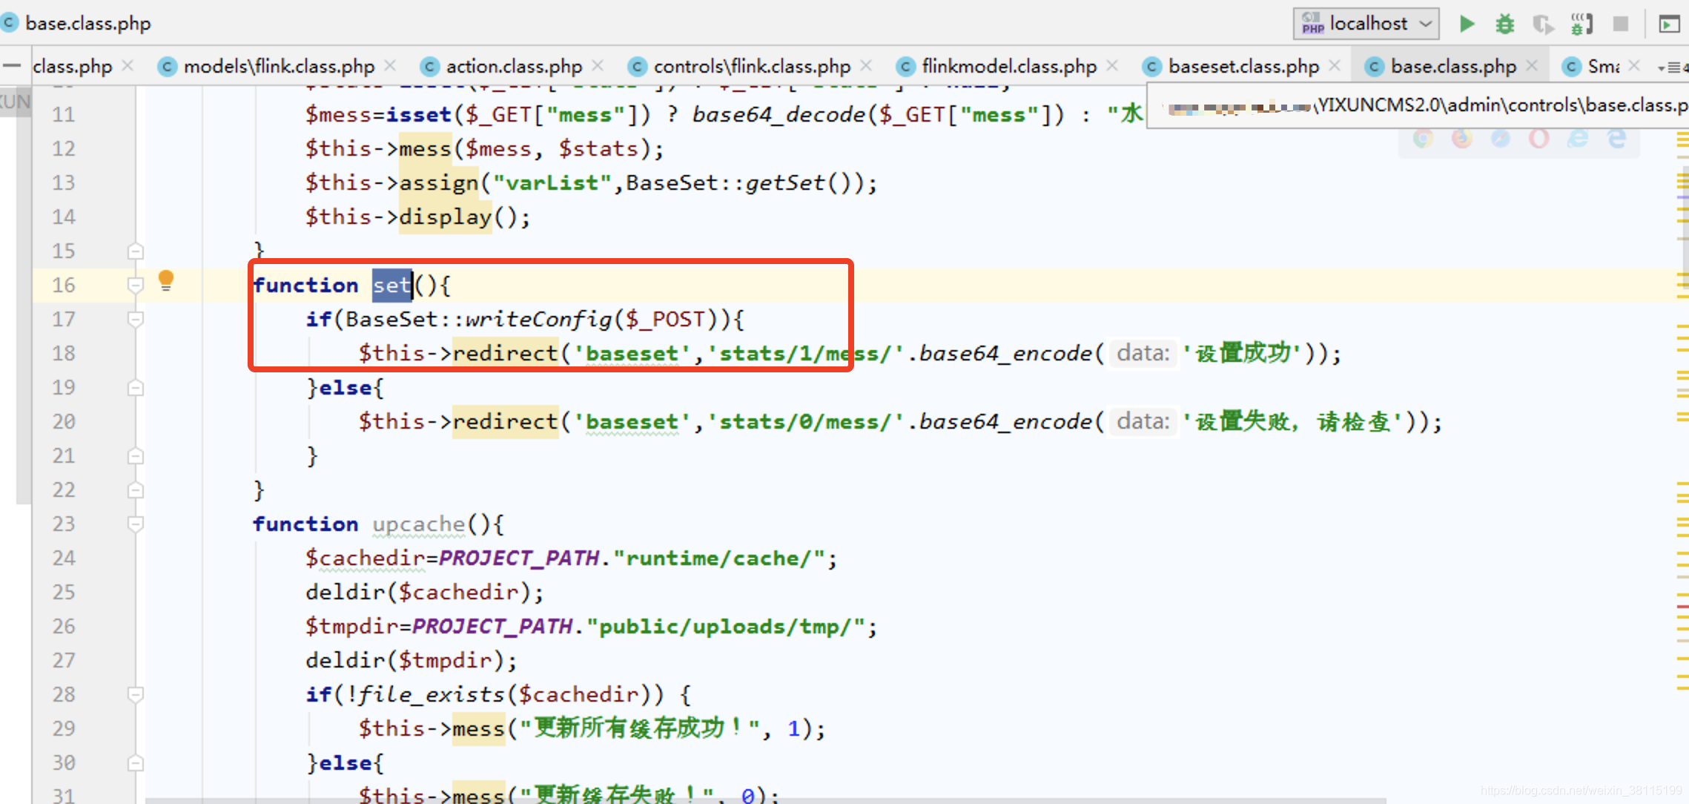Click $cachedir variable on line 24
Screen dimensions: 1689x804
(366, 558)
